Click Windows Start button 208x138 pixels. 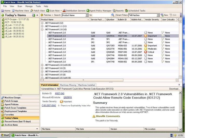[x=5, y=135]
